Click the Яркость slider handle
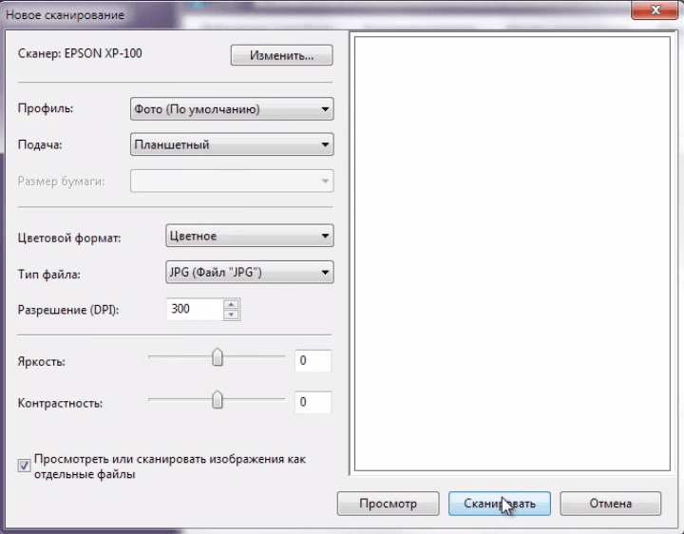684x534 pixels. 218,357
